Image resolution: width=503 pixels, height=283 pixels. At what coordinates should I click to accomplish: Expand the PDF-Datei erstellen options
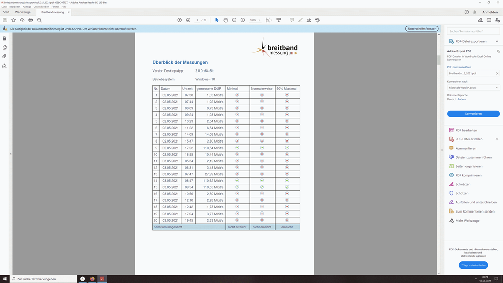pyautogui.click(x=497, y=139)
